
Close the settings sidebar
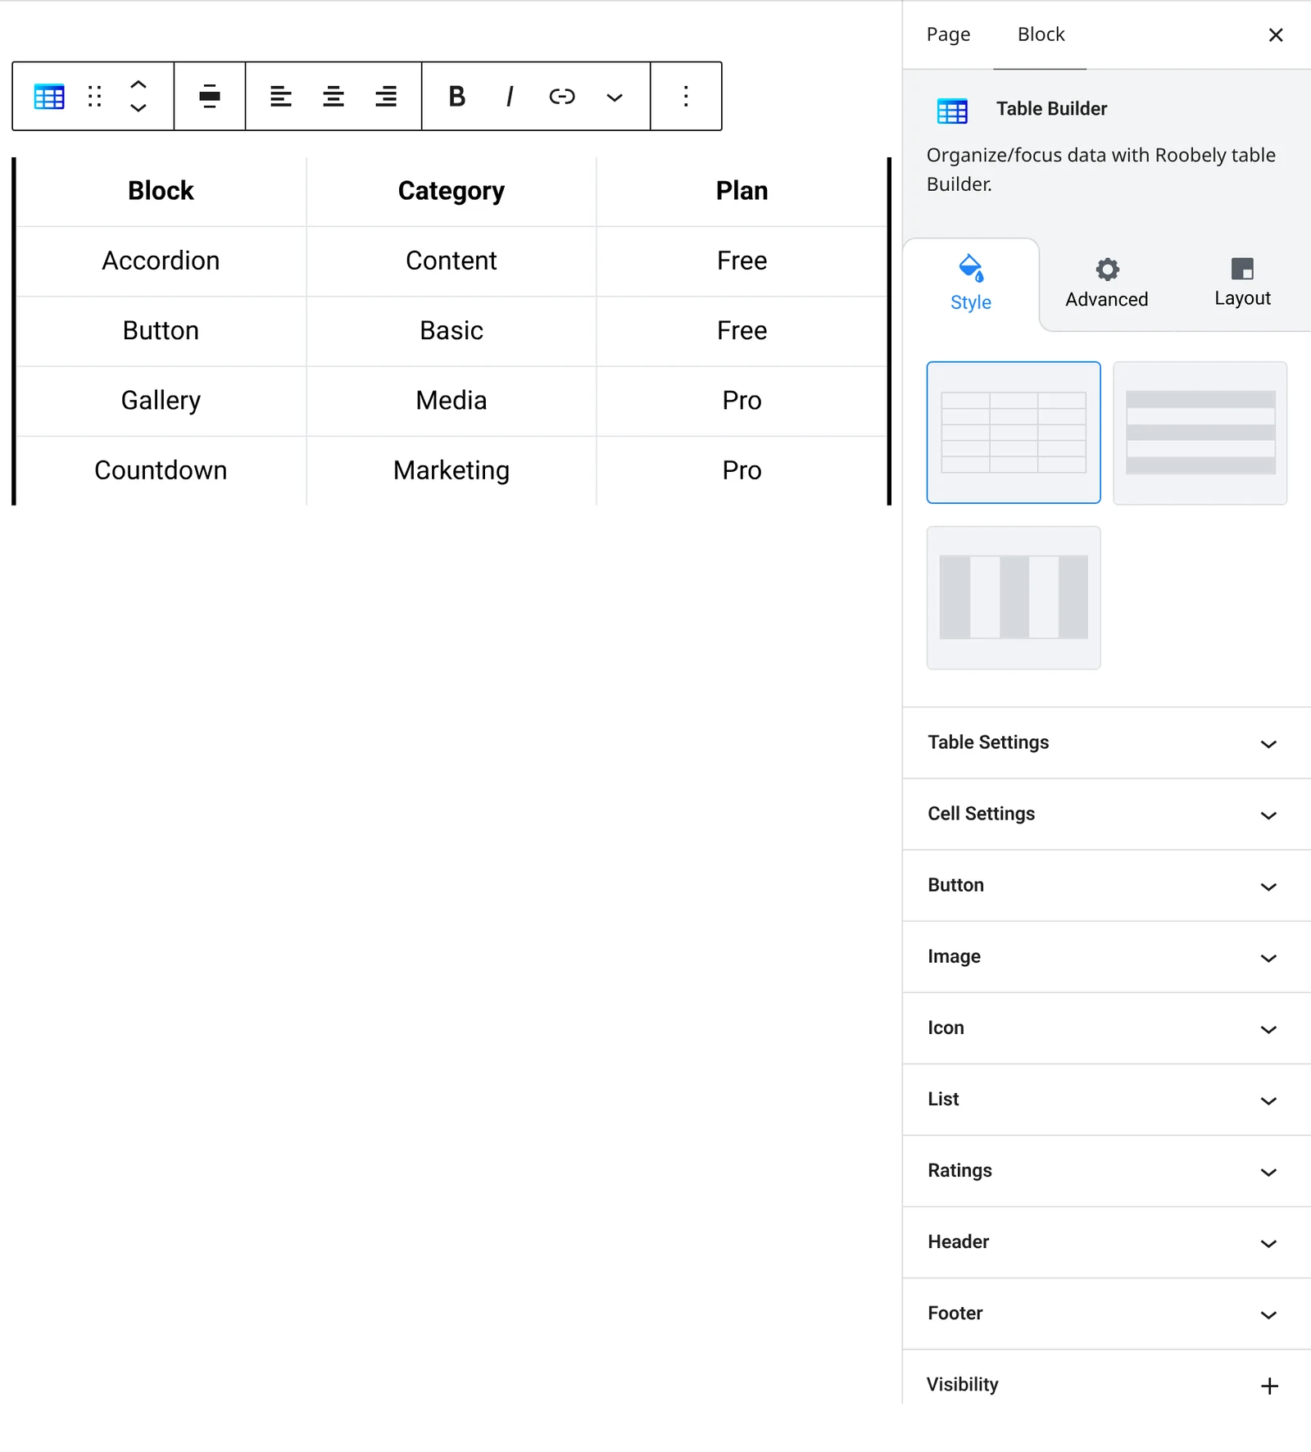[x=1276, y=35]
